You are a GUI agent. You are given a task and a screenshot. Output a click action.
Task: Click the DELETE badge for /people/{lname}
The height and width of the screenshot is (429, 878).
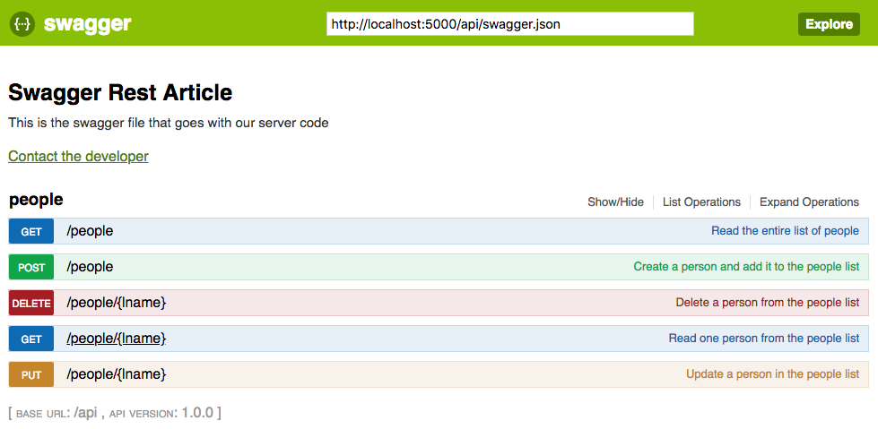[31, 303]
